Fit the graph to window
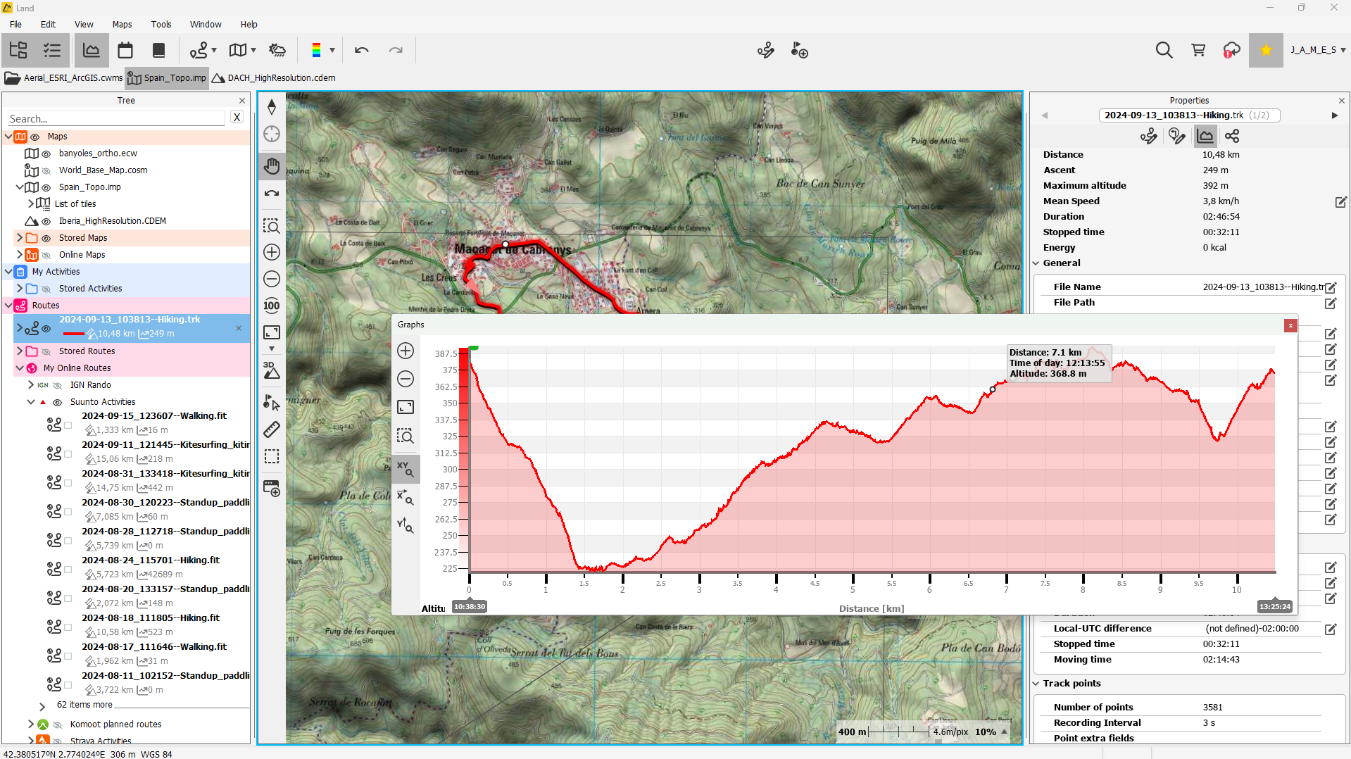 [406, 407]
